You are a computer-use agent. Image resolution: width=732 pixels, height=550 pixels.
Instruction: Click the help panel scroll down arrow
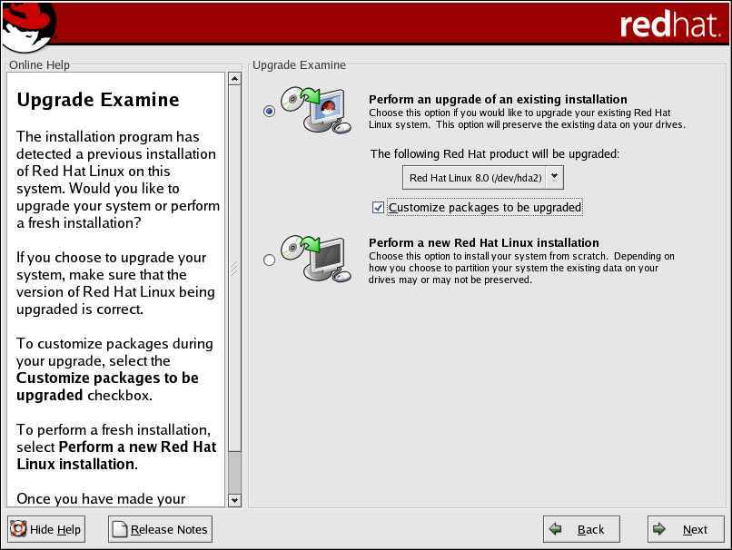pos(234,500)
